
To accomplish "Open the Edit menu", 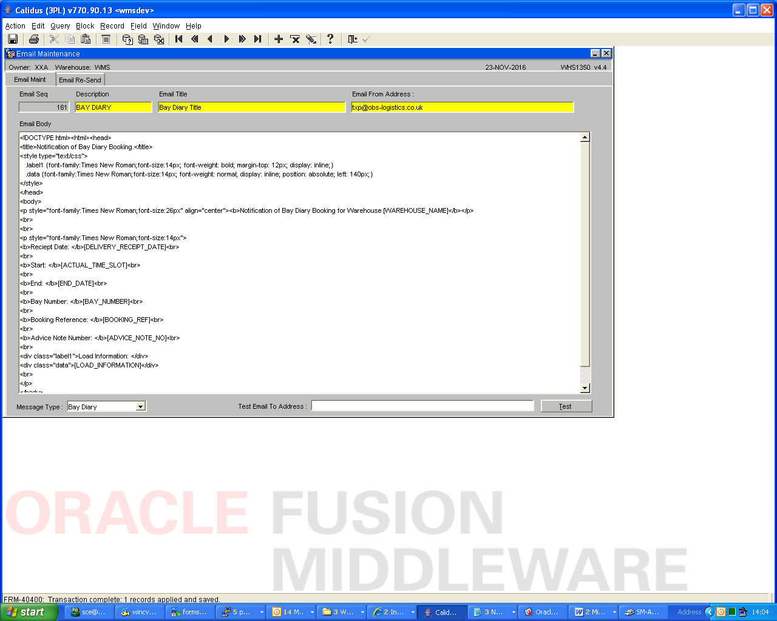I will coord(38,26).
